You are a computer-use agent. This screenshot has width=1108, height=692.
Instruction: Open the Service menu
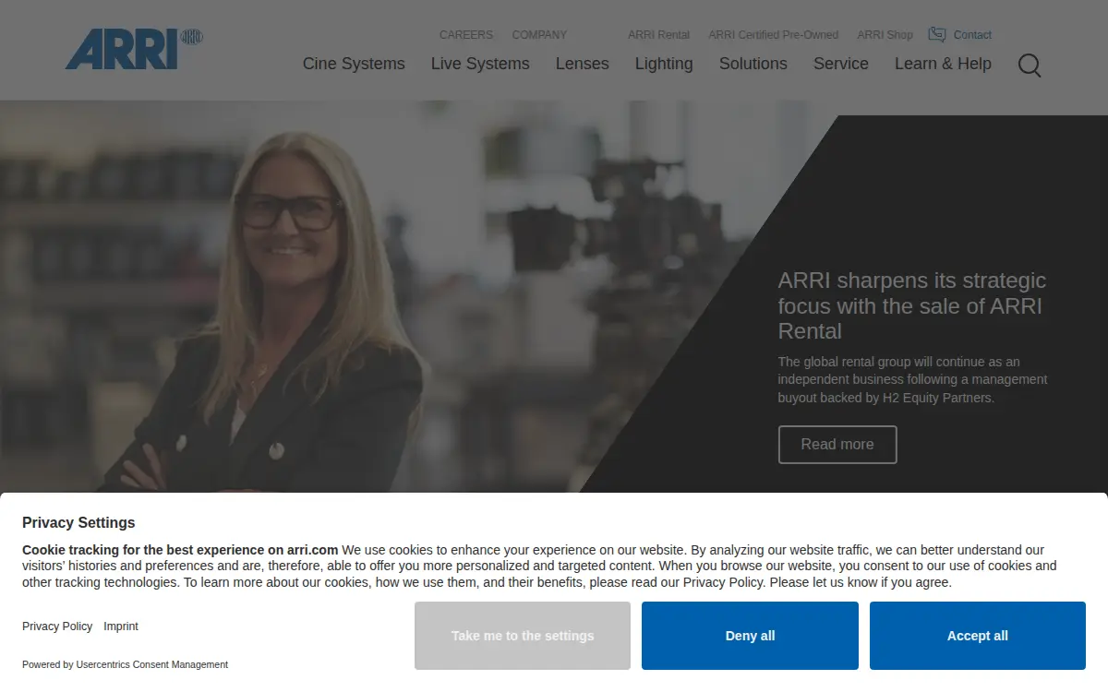click(x=841, y=64)
